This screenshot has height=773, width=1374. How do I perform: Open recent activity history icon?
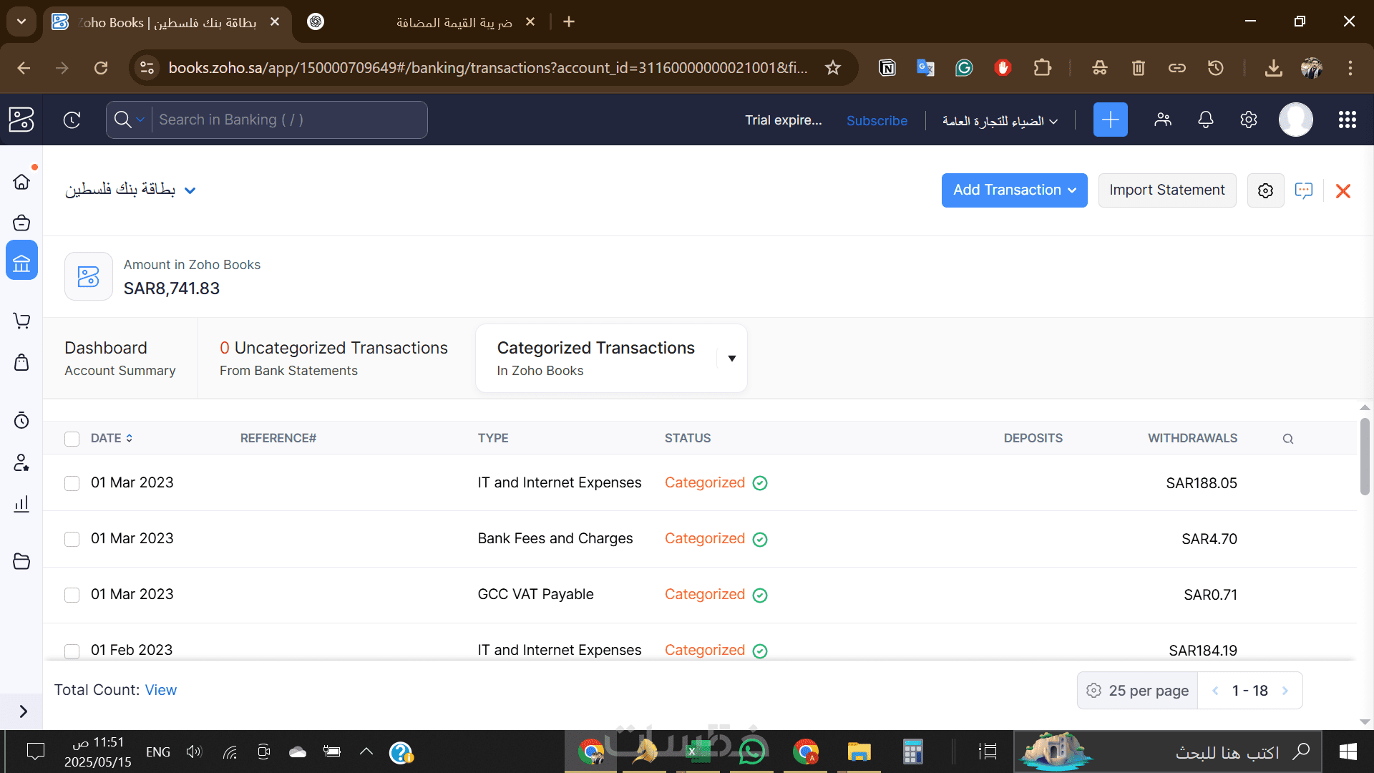click(72, 120)
